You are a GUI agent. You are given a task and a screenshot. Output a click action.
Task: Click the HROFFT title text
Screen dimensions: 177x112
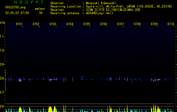point(29,2)
